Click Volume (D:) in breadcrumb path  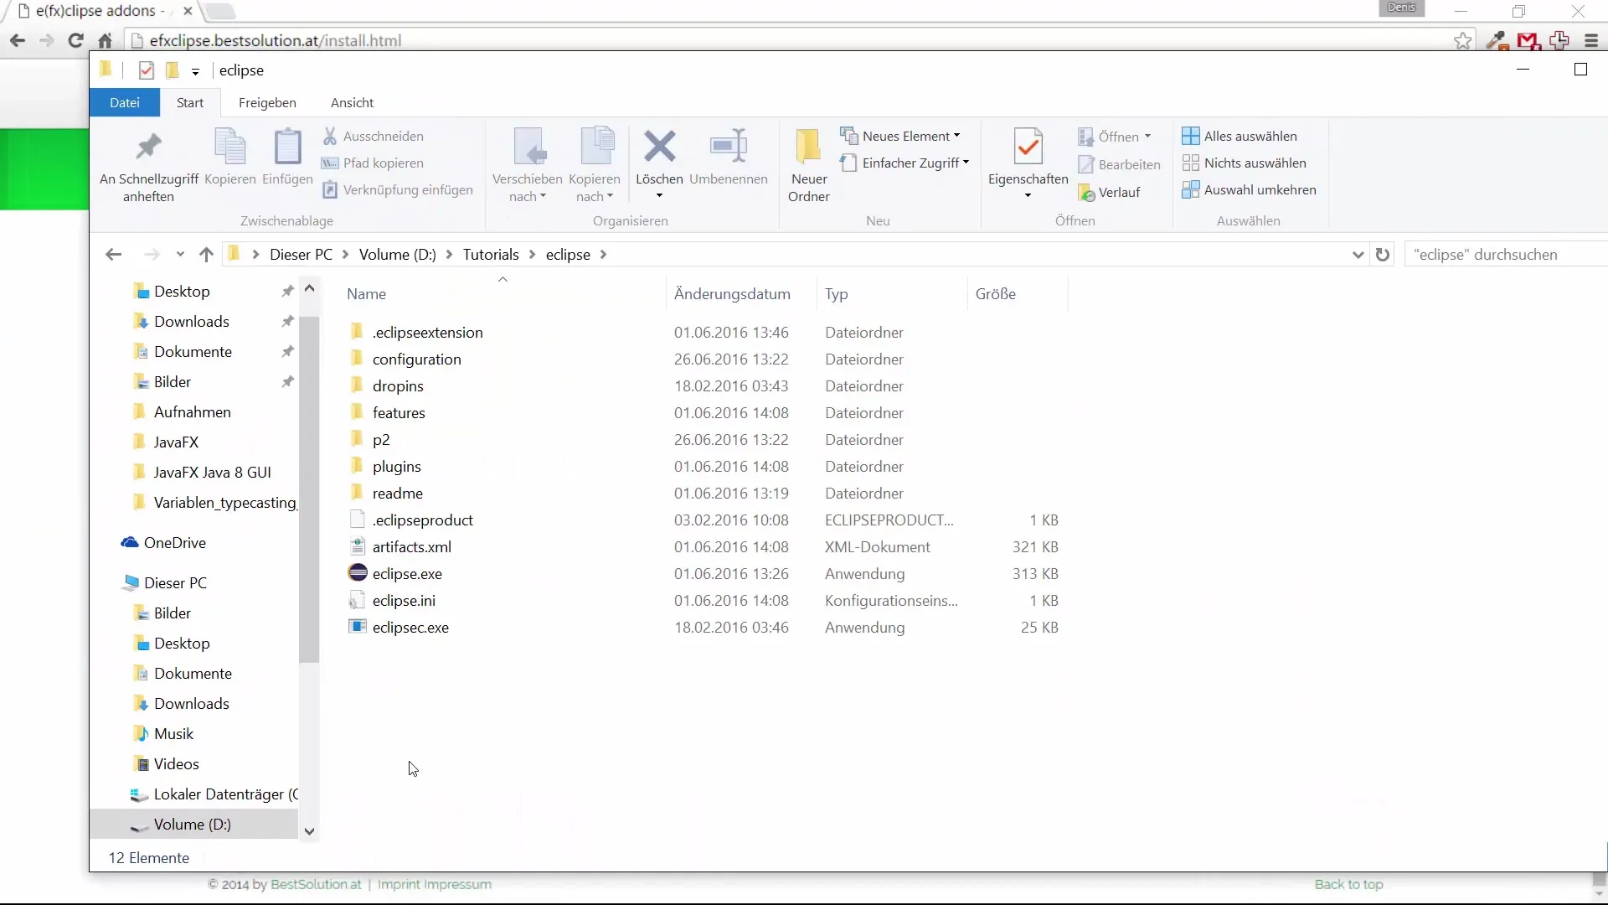click(x=398, y=254)
